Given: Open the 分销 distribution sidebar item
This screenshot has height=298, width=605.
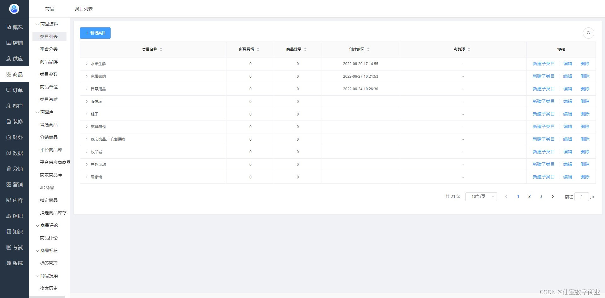Looking at the screenshot, I should (14, 169).
